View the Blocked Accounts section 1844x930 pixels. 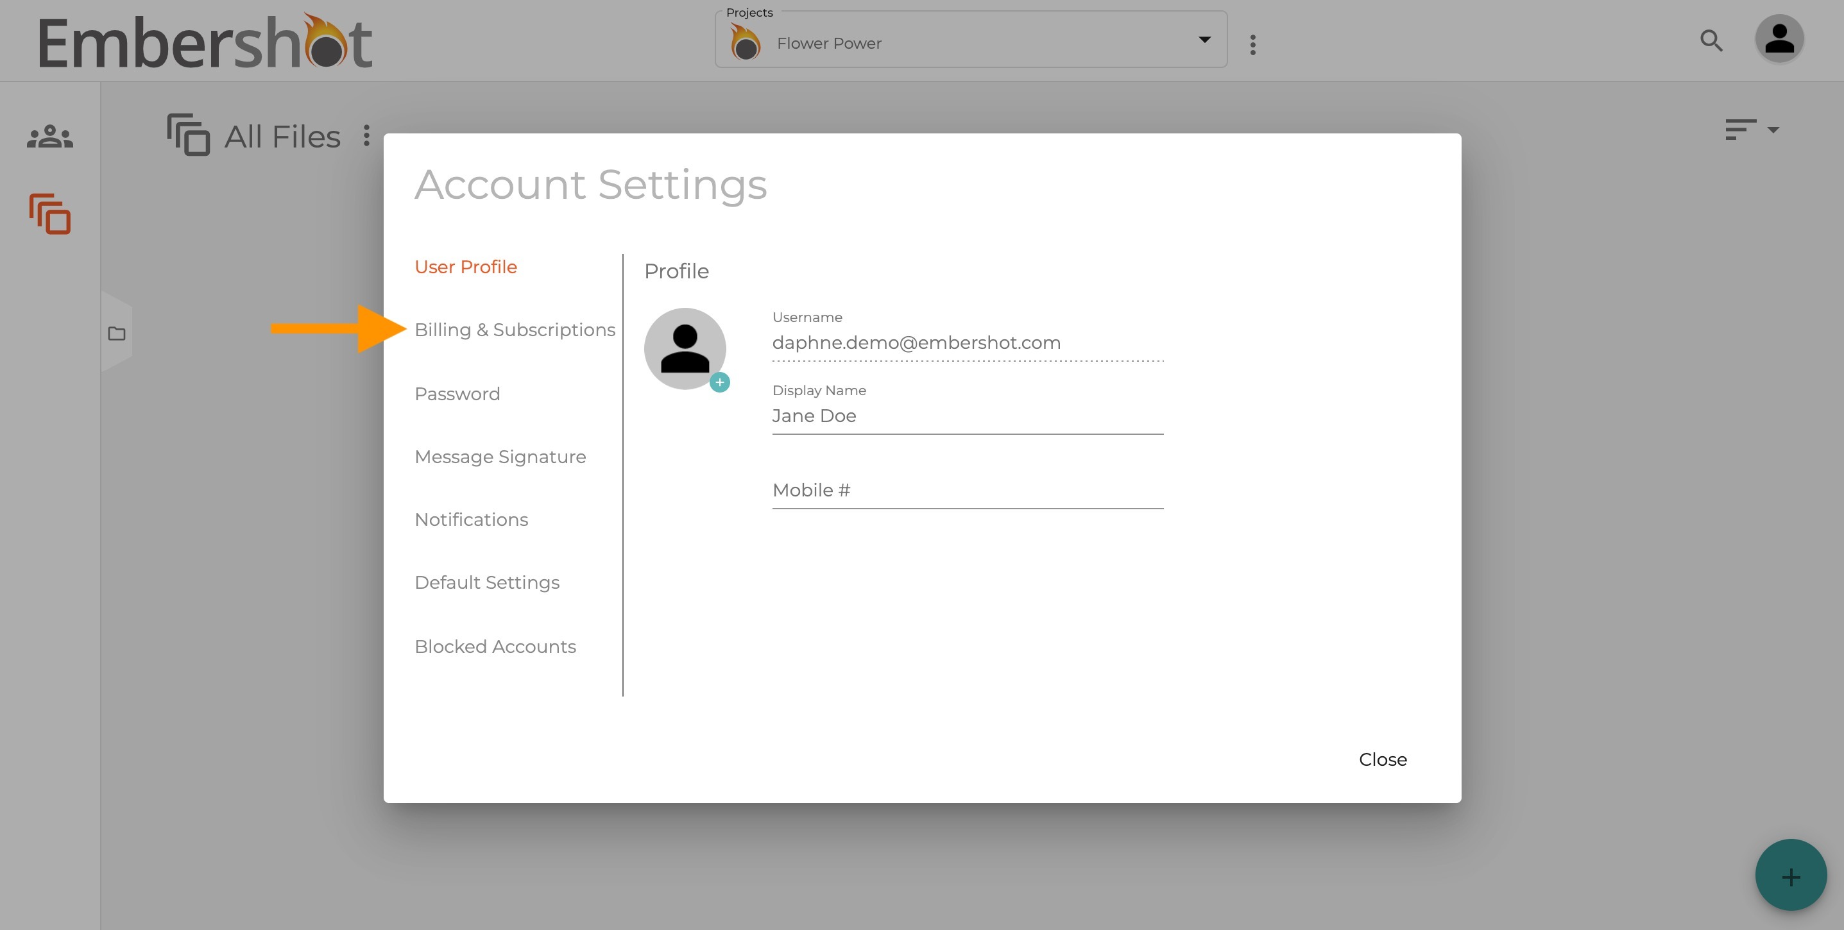(495, 647)
